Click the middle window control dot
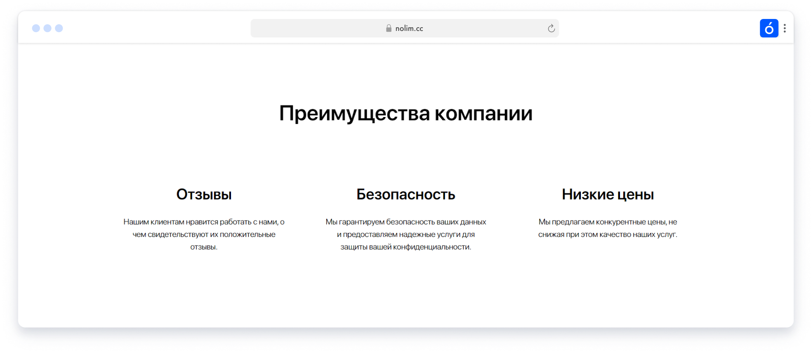Screen dimensions: 811x352 [x=47, y=28]
